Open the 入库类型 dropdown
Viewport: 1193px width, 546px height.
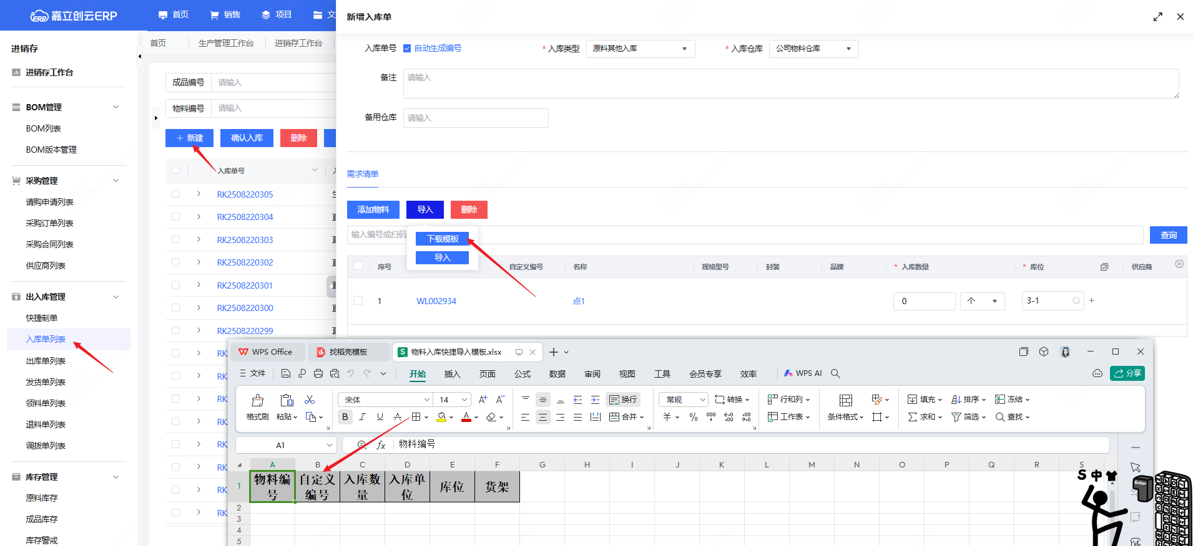pyautogui.click(x=640, y=49)
